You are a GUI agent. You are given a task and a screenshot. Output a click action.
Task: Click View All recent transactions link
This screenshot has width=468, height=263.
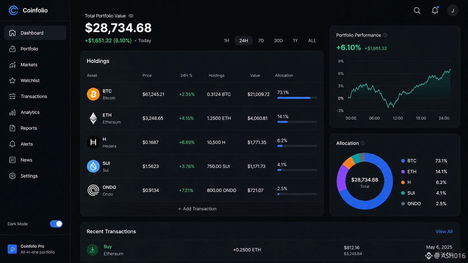(x=444, y=231)
